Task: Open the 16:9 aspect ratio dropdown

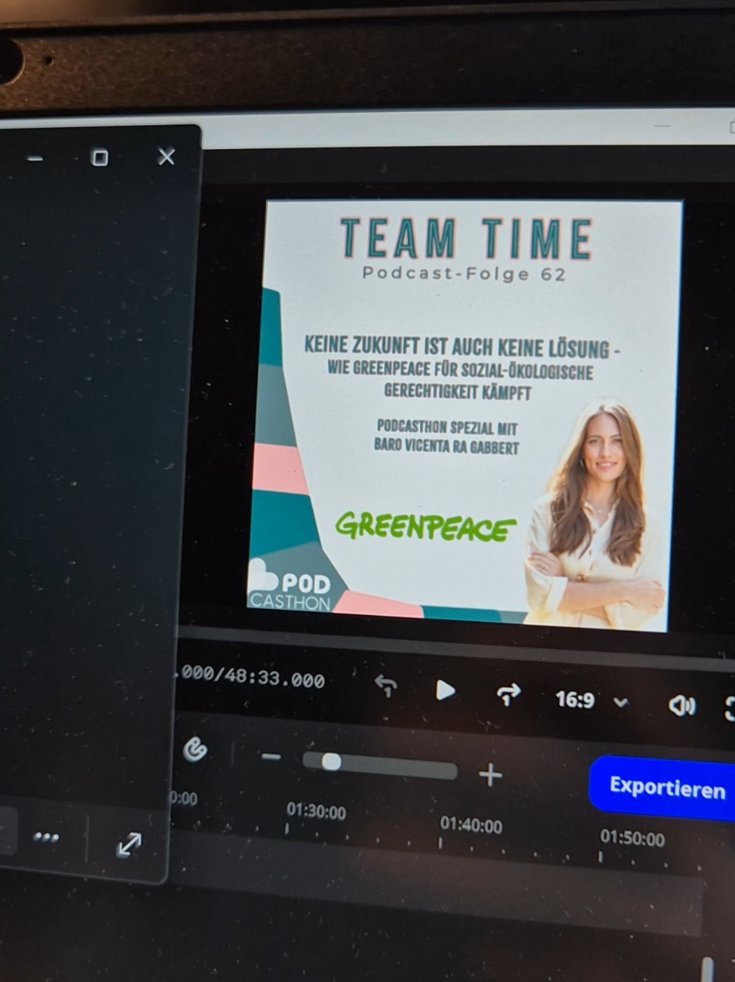Action: [591, 700]
